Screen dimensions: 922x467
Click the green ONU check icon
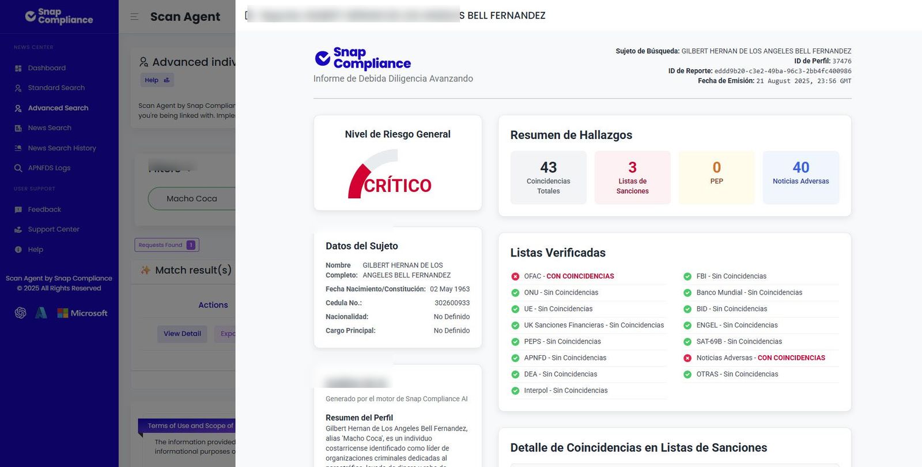point(515,293)
